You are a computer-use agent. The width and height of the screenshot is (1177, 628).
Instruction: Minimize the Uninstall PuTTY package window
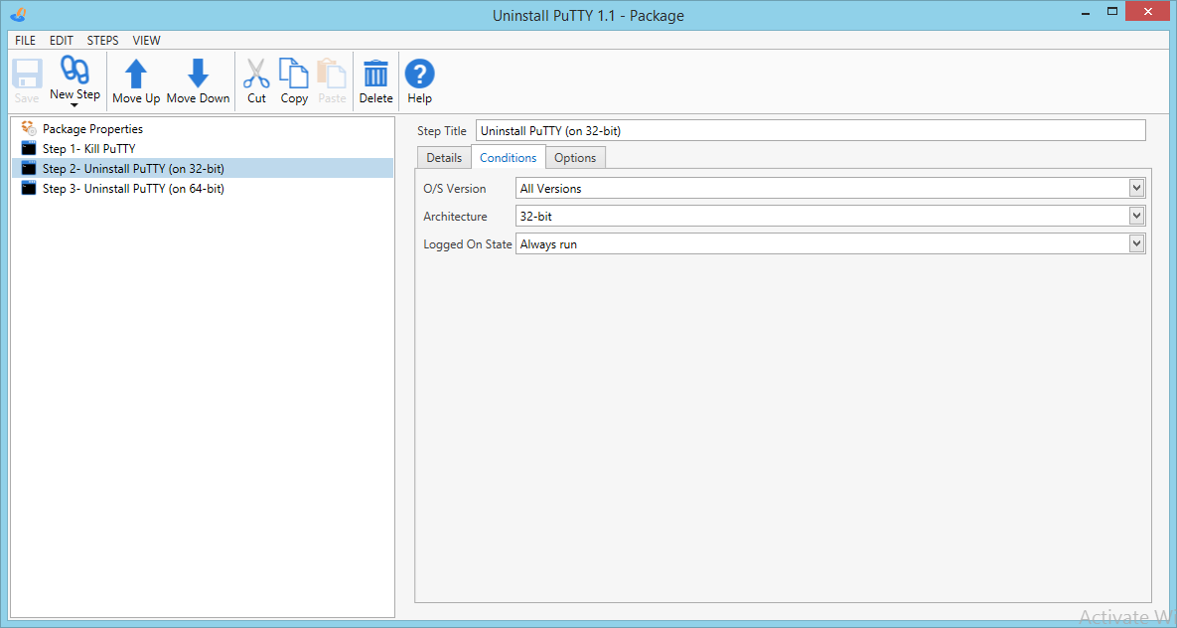point(1086,13)
